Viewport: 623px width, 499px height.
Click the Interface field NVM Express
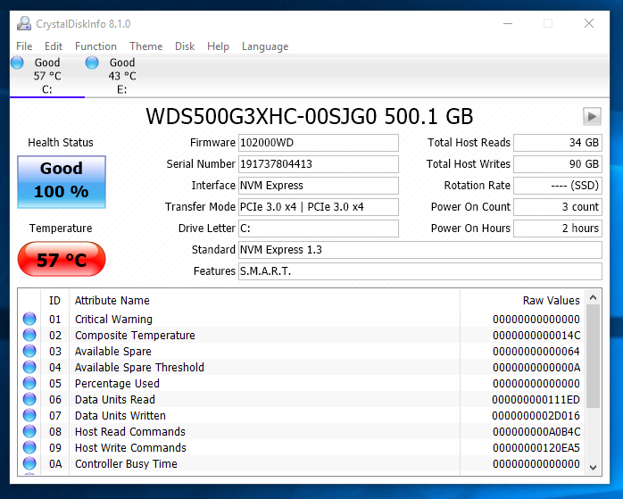[x=319, y=186]
